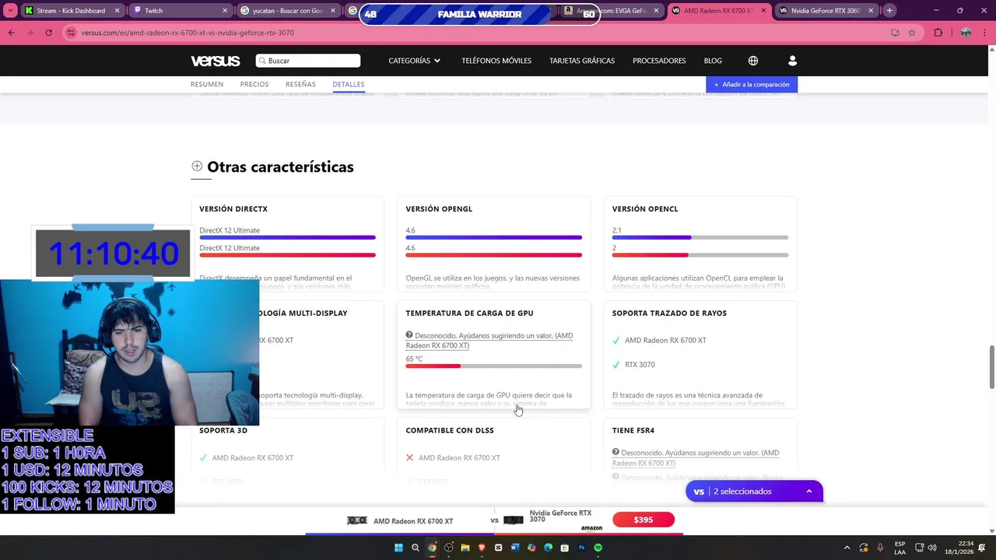Image resolution: width=996 pixels, height=560 pixels.
Task: Open the Teléfonos móviles menu item
Action: [x=496, y=61]
